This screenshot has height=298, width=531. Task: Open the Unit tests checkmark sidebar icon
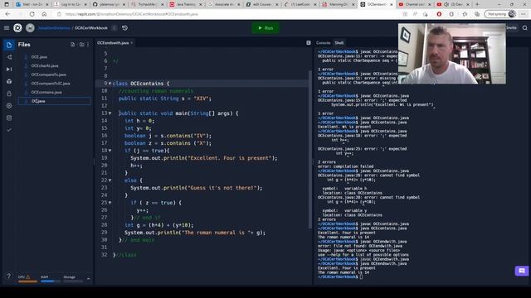pyautogui.click(x=9, y=130)
